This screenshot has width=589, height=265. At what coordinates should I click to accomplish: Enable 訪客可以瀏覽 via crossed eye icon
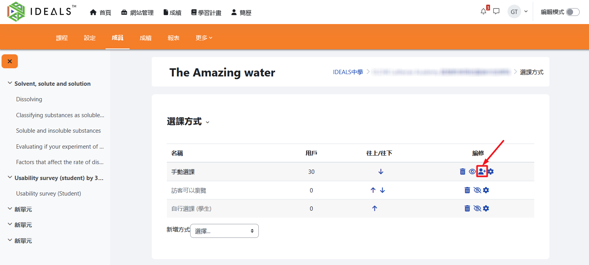pos(477,190)
